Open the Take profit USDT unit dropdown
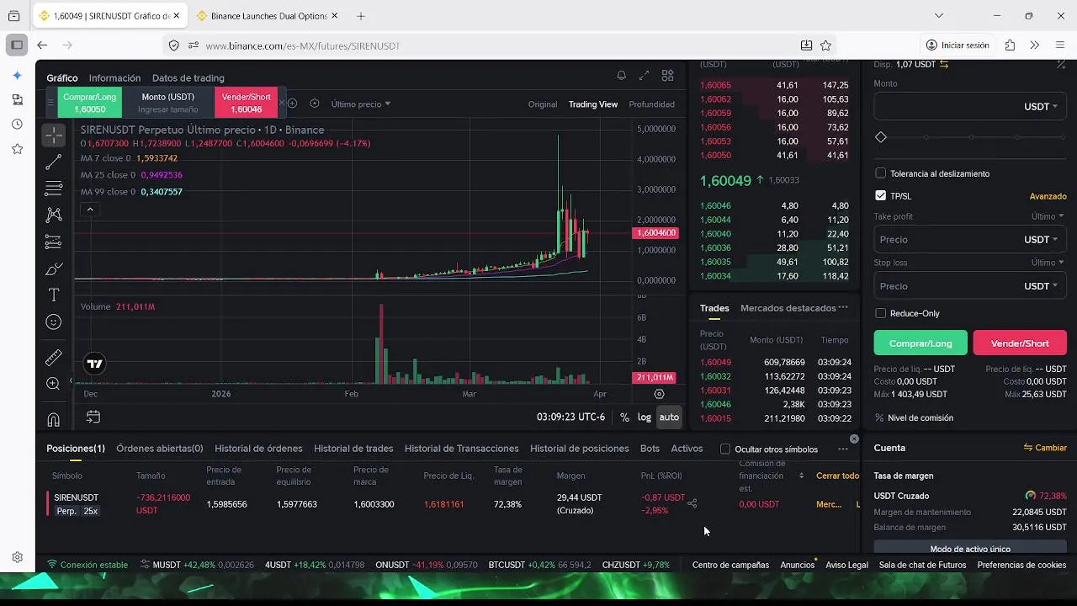 [1040, 240]
